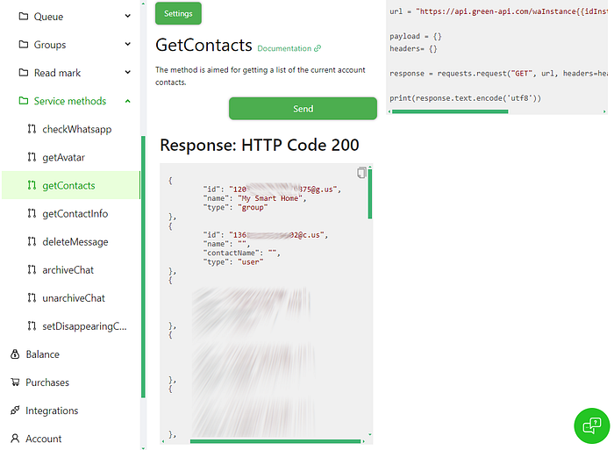Click the sidebar scroll-up arrow

tap(143, 4)
